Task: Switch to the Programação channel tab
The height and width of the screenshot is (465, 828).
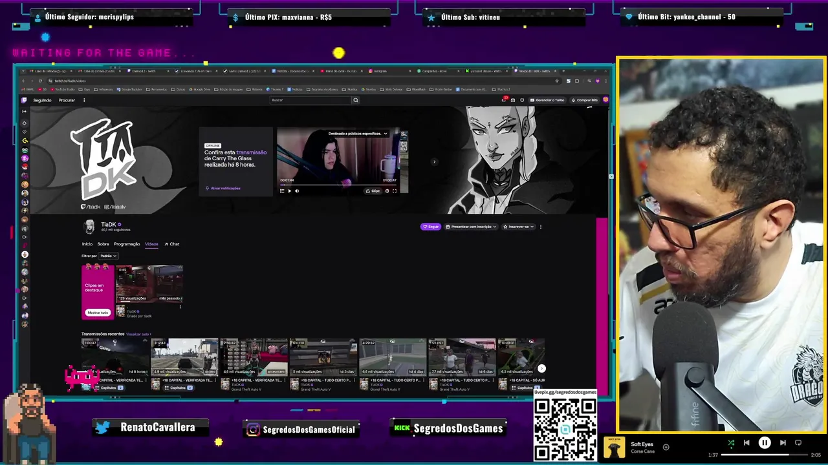Action: point(127,244)
